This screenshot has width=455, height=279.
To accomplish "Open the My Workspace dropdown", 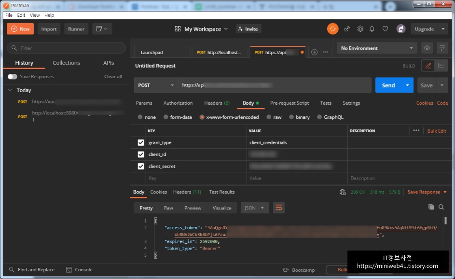I will 206,29.
